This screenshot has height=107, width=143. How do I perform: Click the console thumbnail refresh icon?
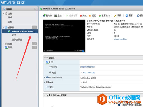coord(83,50)
